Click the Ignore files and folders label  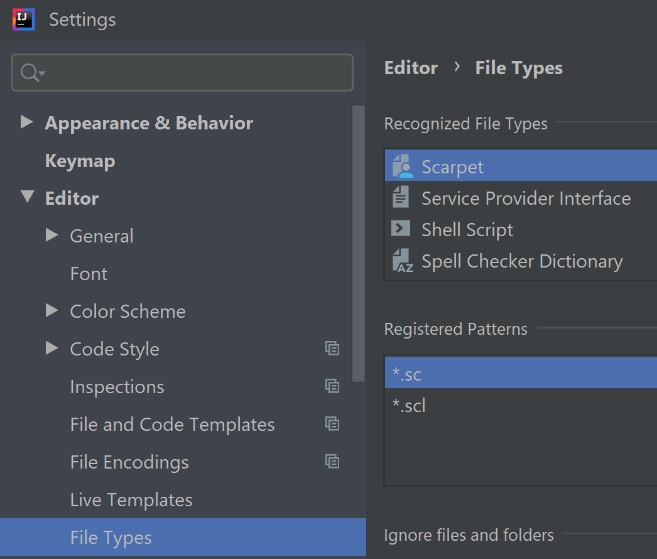[x=469, y=535]
